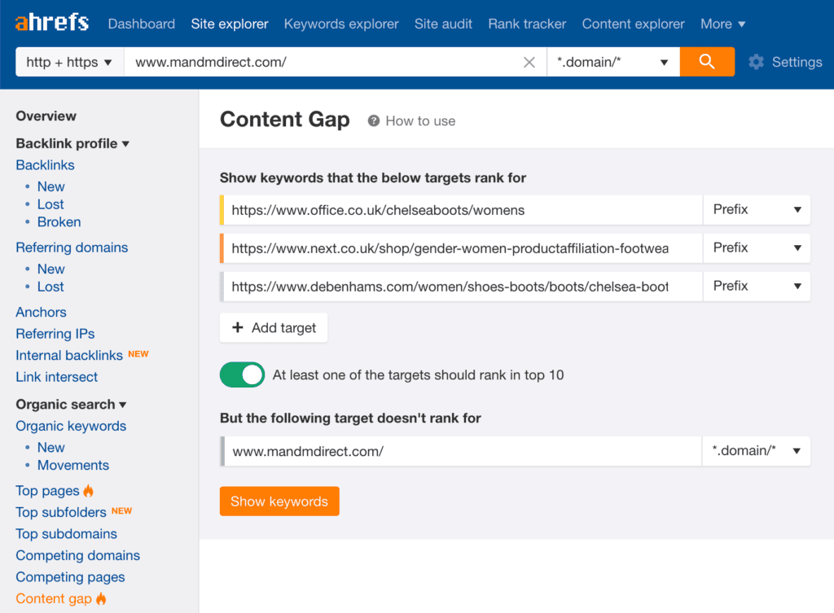Open Site audit
This screenshot has height=613, width=834.
(x=443, y=24)
